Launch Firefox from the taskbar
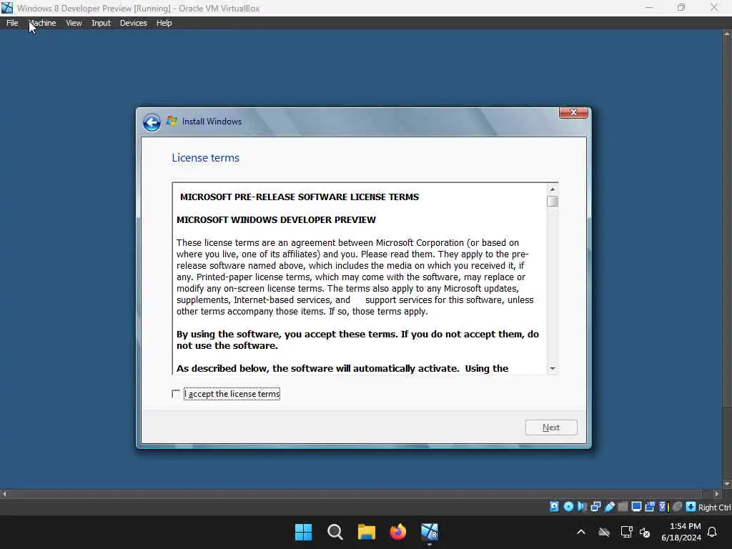 click(397, 532)
